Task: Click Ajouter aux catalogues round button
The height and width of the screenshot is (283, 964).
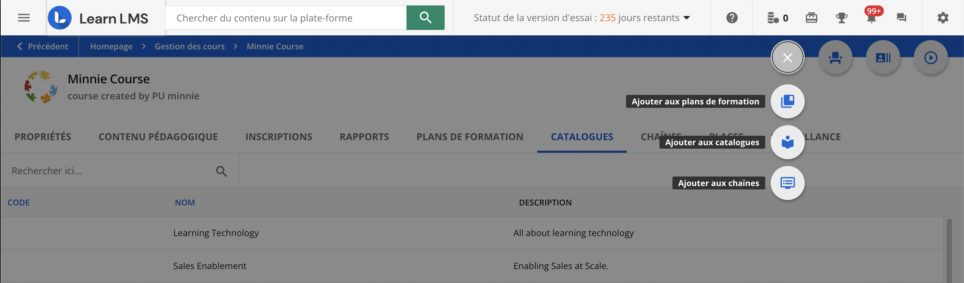Action: tap(787, 142)
